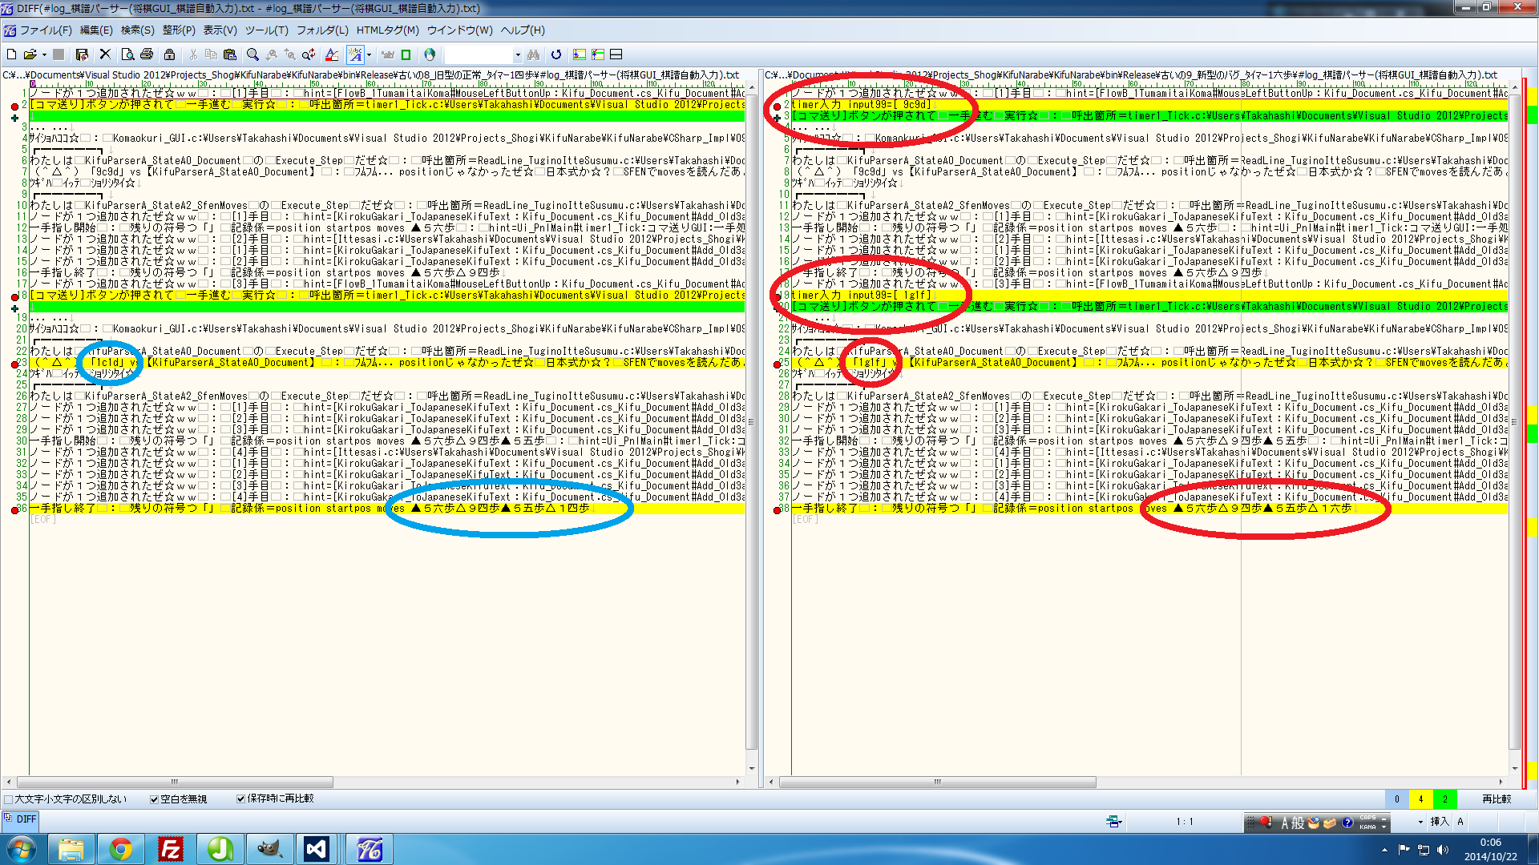This screenshot has height=865, width=1539.
Task: Click the yellow difference count swatch
Action: tap(1420, 799)
